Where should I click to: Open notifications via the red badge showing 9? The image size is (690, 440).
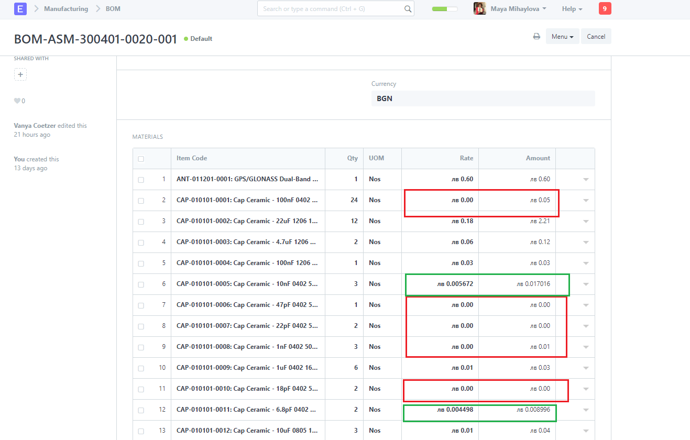point(605,8)
